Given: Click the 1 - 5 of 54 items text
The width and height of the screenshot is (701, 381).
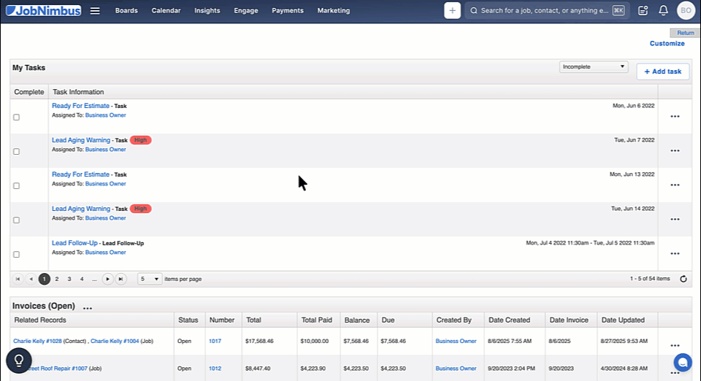Looking at the screenshot, I should tap(650, 279).
